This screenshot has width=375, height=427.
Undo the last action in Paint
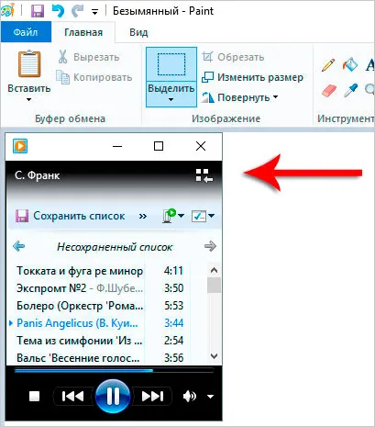coord(58,11)
